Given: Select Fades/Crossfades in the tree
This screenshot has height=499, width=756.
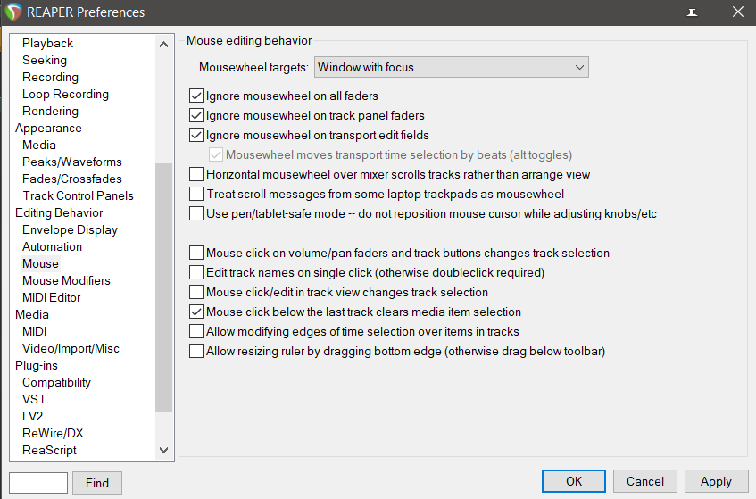Looking at the screenshot, I should 71,179.
